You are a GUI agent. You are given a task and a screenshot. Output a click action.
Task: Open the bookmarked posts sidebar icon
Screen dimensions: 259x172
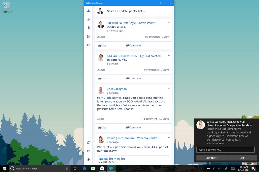(x=88, y=28)
